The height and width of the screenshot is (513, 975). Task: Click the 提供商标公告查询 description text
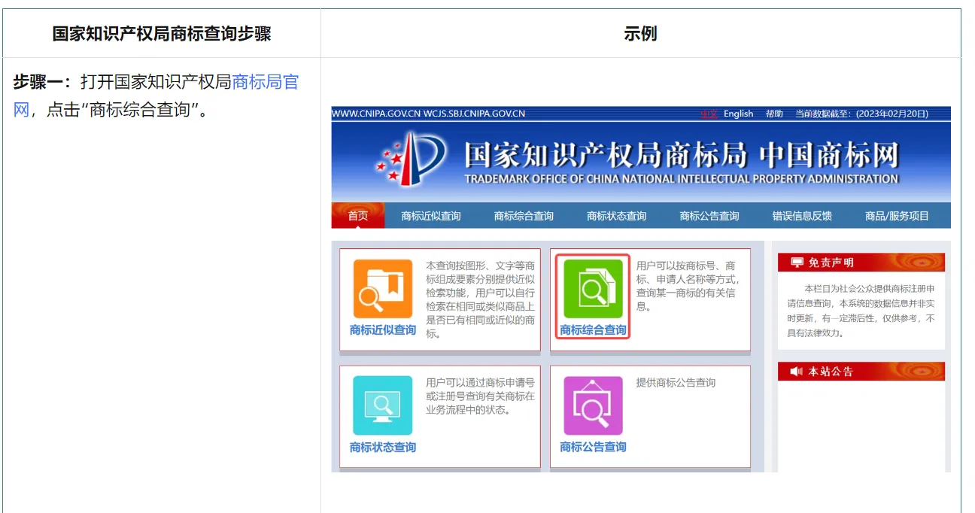point(676,382)
